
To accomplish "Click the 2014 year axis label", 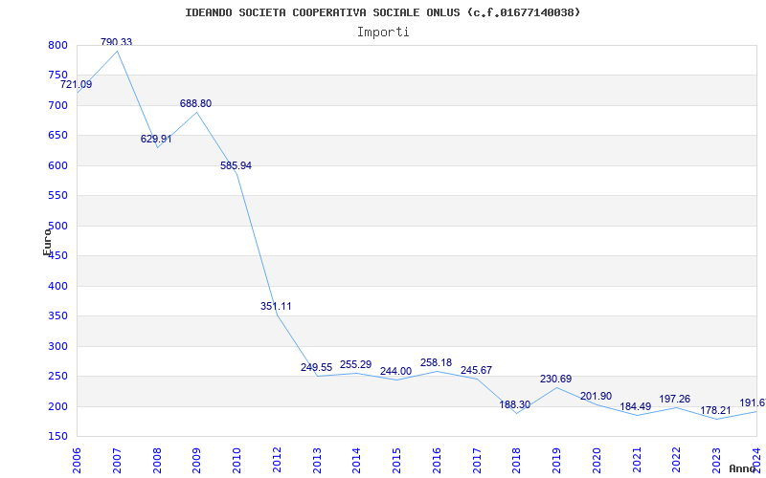I will point(356,461).
